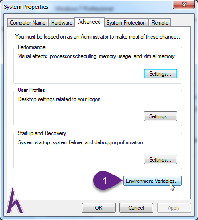The width and height of the screenshot is (198, 220).
Task: Open the Hardware tab
Action: [x=62, y=23]
